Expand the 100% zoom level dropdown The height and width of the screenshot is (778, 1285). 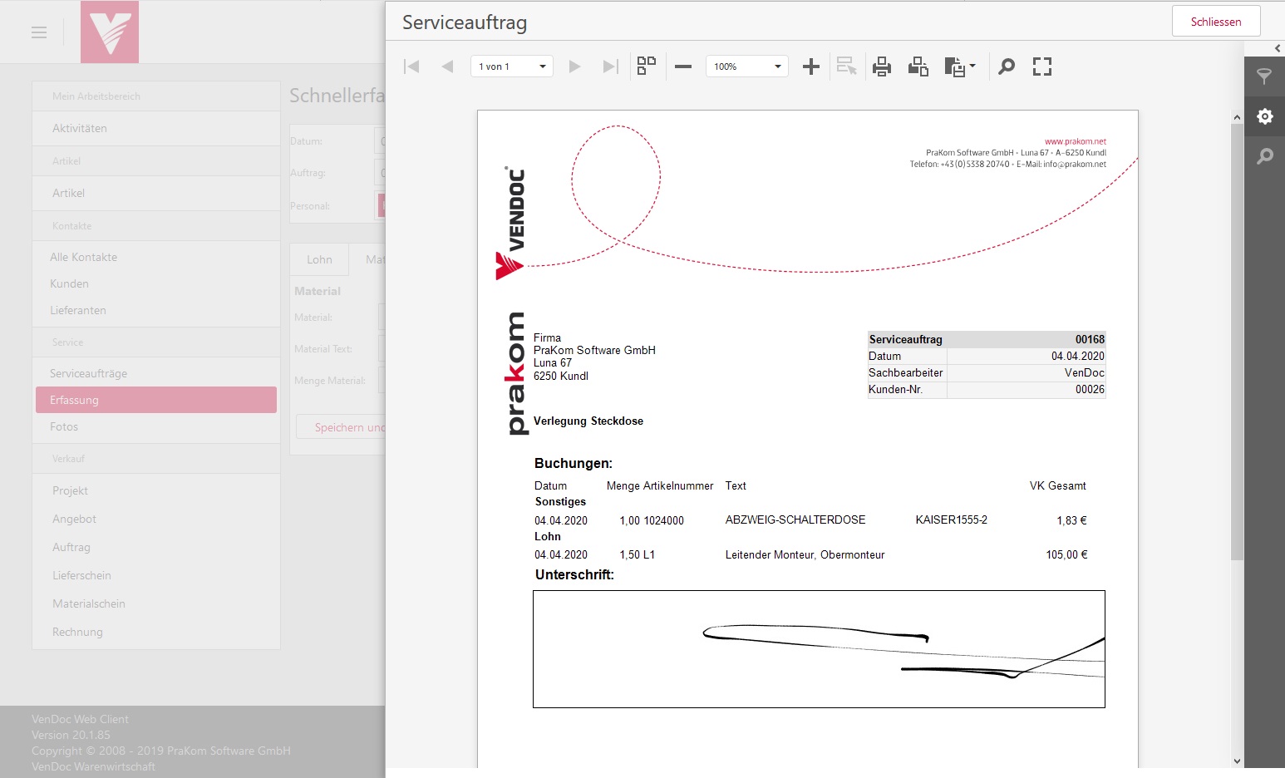pyautogui.click(x=747, y=66)
